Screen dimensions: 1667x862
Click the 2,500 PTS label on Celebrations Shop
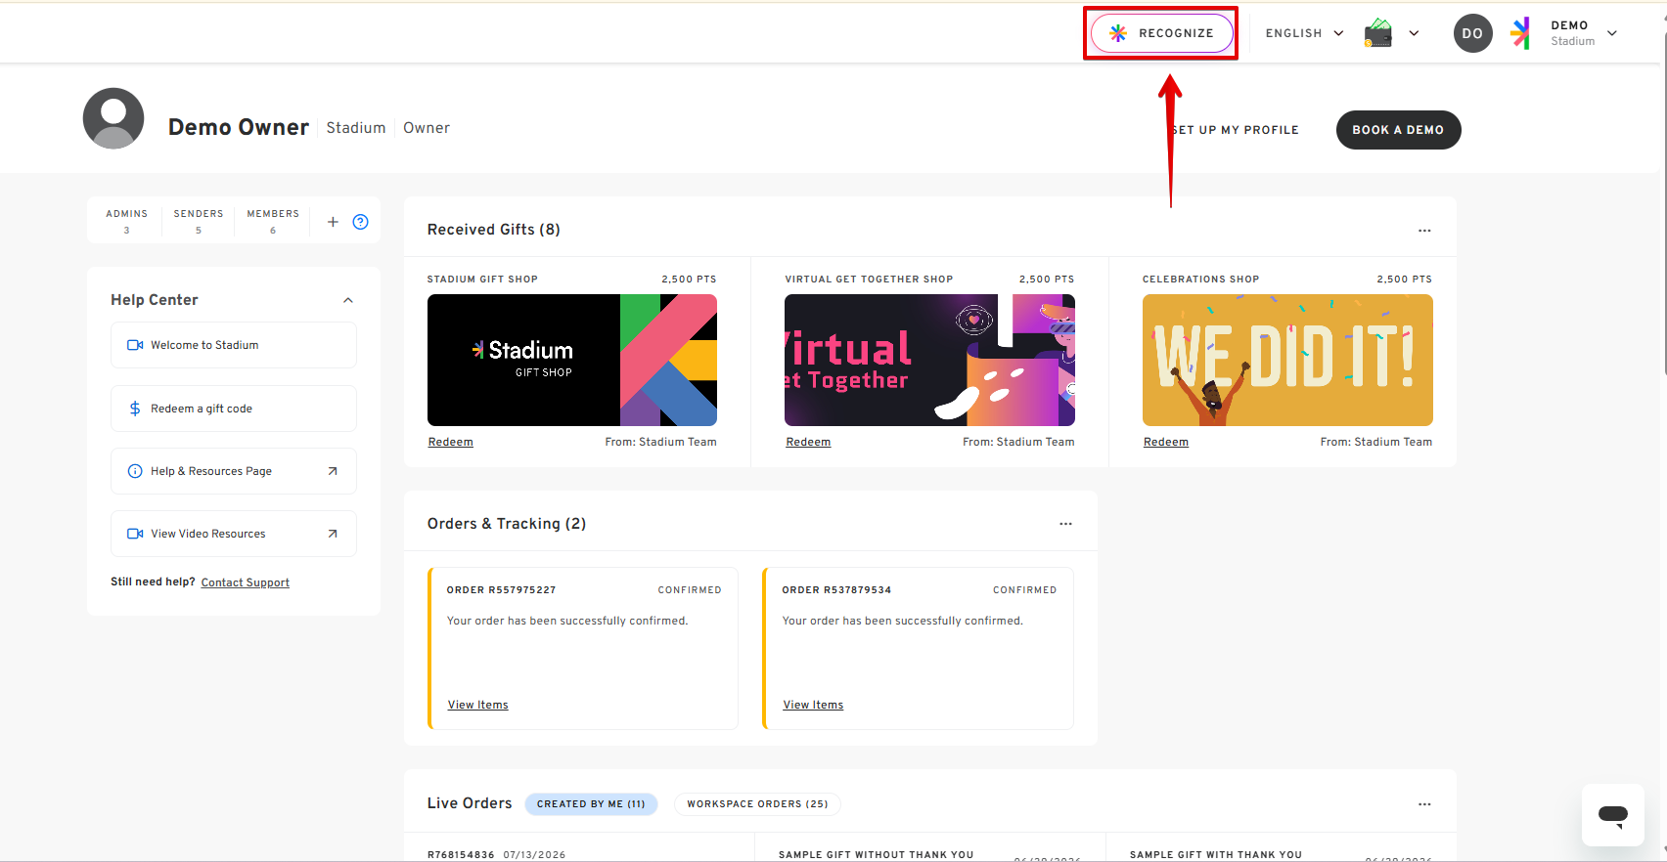(x=1405, y=280)
